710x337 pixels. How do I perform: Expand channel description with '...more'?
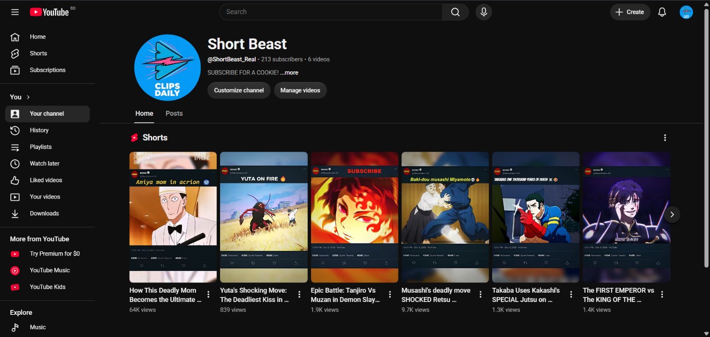coord(289,73)
